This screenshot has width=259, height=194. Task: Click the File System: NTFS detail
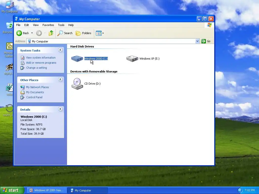click(31, 125)
